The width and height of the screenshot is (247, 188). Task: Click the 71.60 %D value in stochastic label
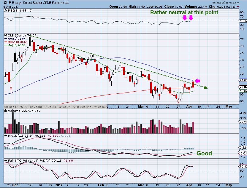point(68,161)
